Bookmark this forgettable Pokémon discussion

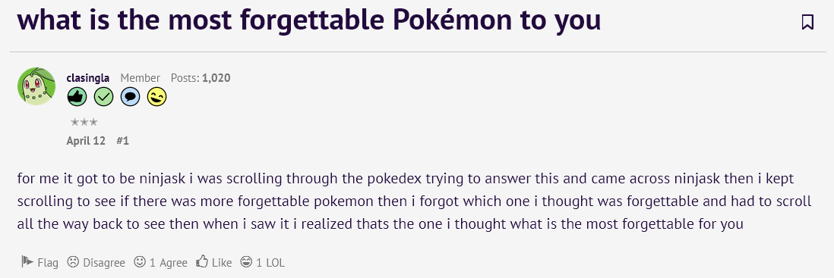(807, 22)
